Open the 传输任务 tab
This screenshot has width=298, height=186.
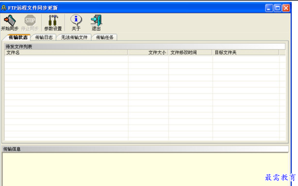[105, 37]
